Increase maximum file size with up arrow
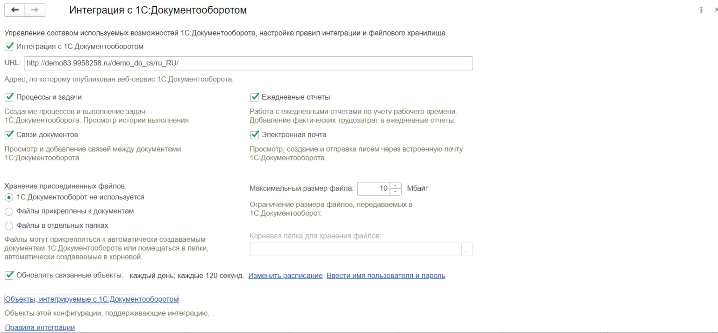718x333 pixels. [x=395, y=186]
